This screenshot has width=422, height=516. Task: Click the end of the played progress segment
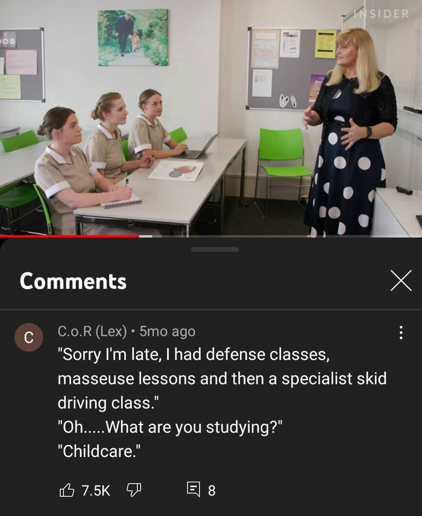click(x=139, y=236)
